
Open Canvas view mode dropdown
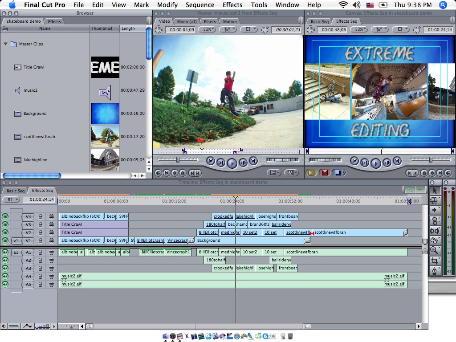pos(400,29)
